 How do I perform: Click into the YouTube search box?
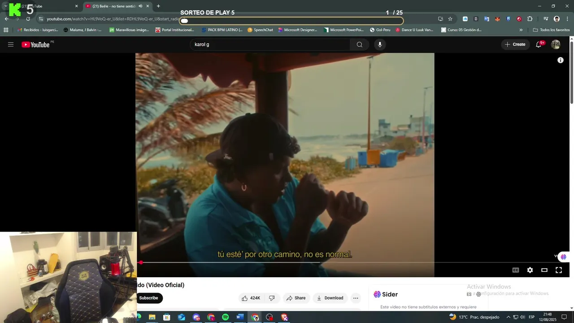pos(270,44)
